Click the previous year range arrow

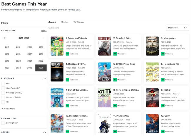pos(5,38)
